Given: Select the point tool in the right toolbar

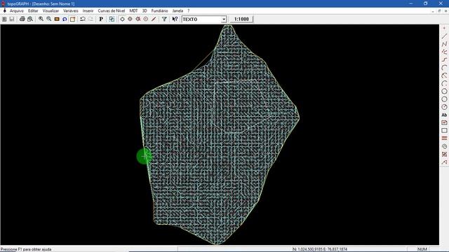Looking at the screenshot, I should click(x=444, y=28).
